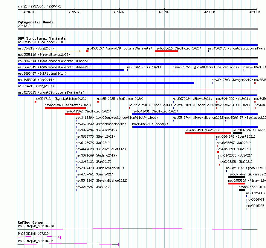Click nsv5549704 (ByrskaBishop2022) label
The height and width of the screenshot is (248, 266).
[x=199, y=118]
